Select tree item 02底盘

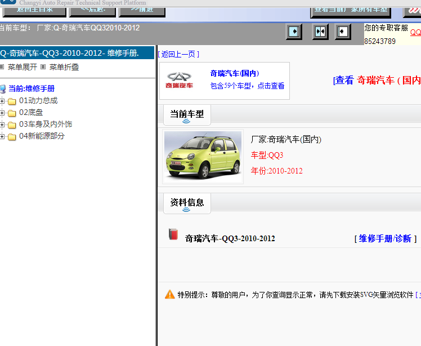point(31,112)
